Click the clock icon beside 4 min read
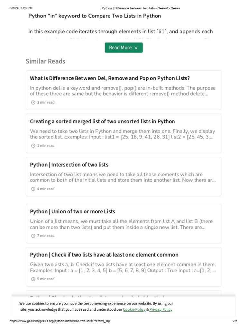247x329 pixels. (33, 189)
